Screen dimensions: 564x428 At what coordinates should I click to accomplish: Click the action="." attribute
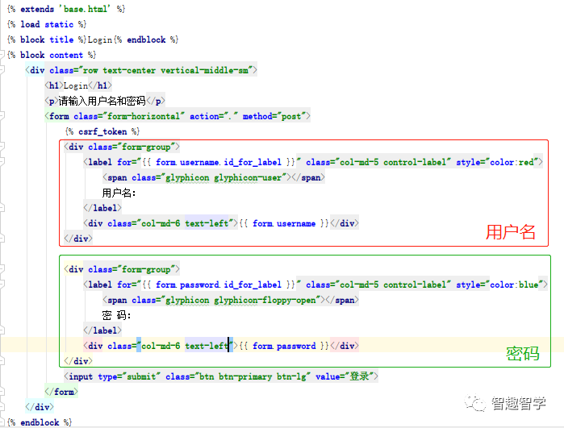pyautogui.click(x=214, y=116)
